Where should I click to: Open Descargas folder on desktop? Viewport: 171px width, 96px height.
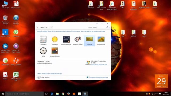tap(91, 5)
